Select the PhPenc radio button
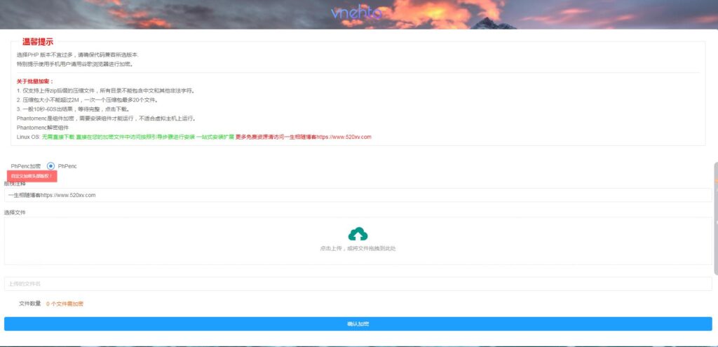This screenshot has height=347, width=718. click(x=50, y=166)
